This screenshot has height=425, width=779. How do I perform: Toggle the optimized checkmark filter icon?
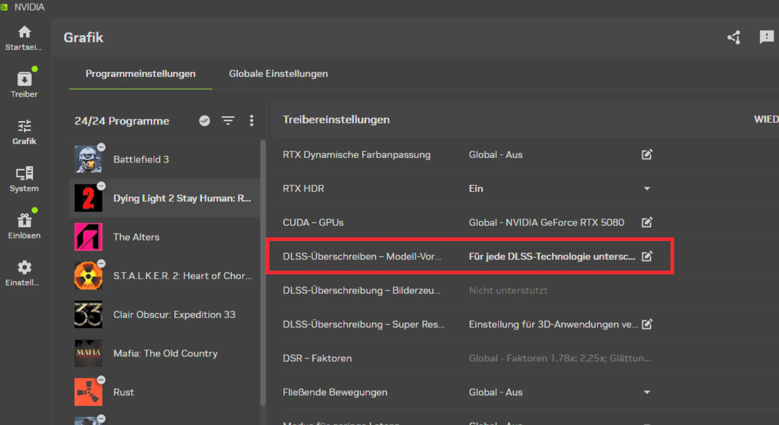click(204, 121)
